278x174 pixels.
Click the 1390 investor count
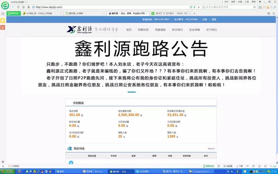(x=171, y=136)
